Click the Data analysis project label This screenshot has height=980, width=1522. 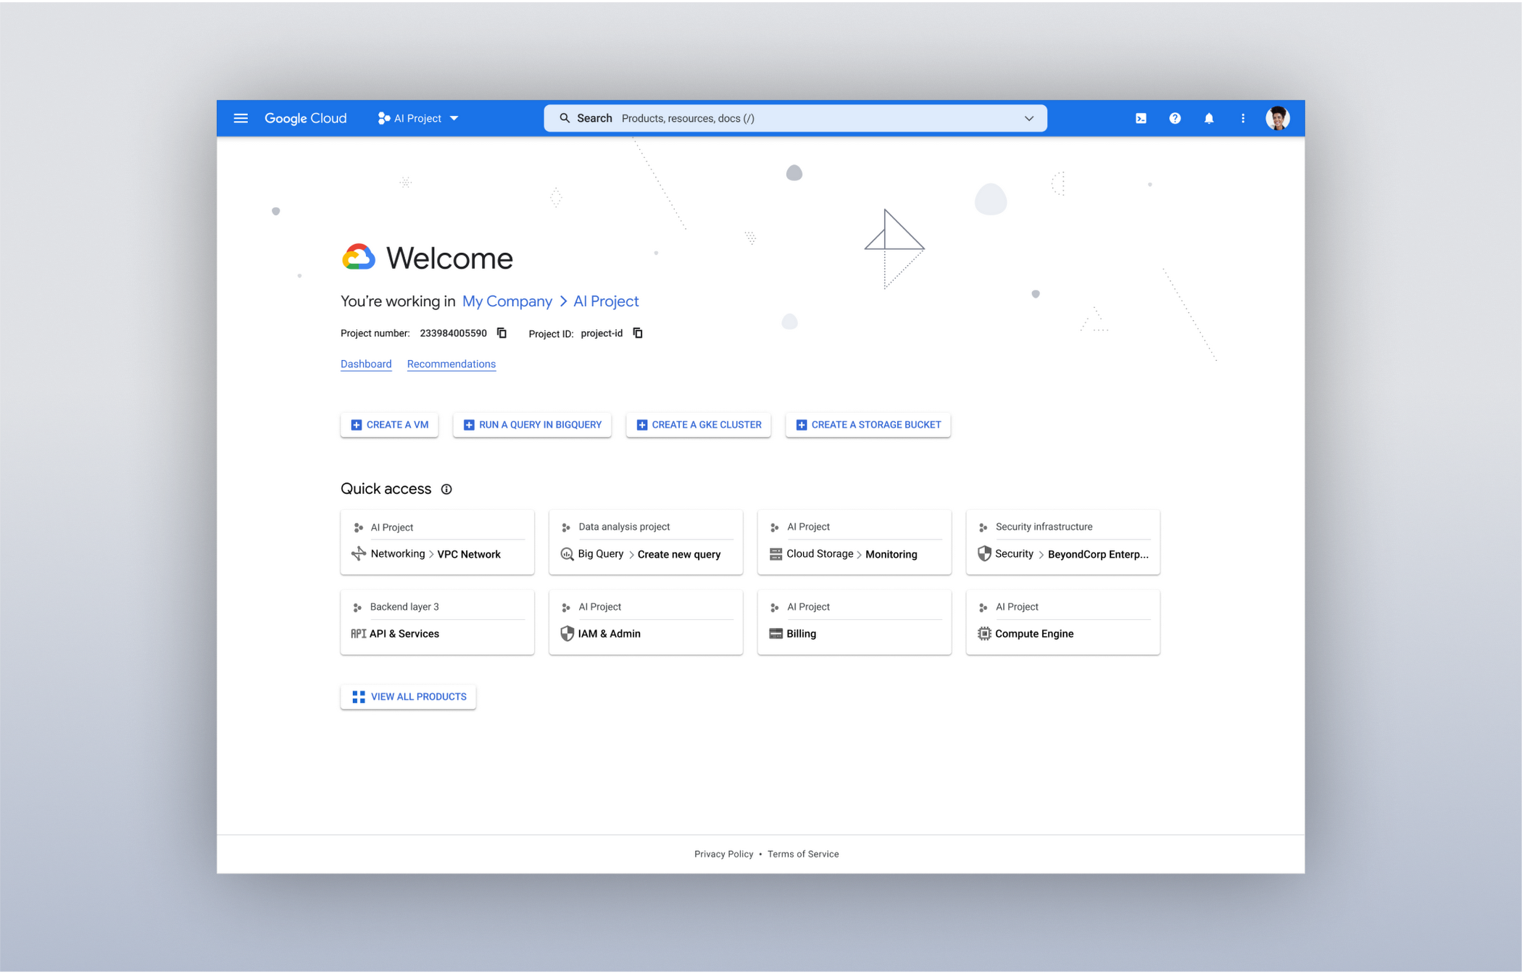624,527
